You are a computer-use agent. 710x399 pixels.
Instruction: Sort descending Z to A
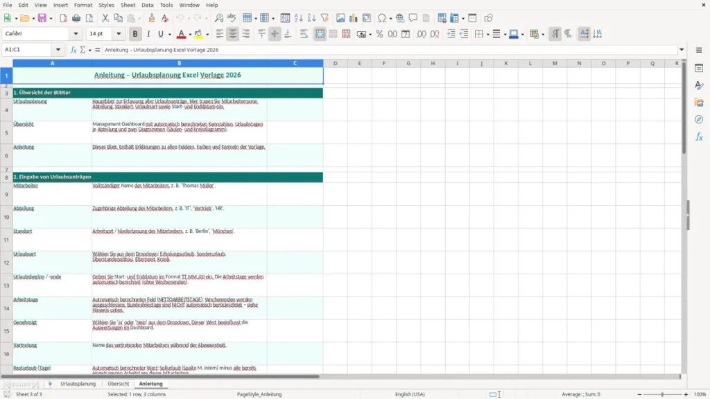(311, 18)
